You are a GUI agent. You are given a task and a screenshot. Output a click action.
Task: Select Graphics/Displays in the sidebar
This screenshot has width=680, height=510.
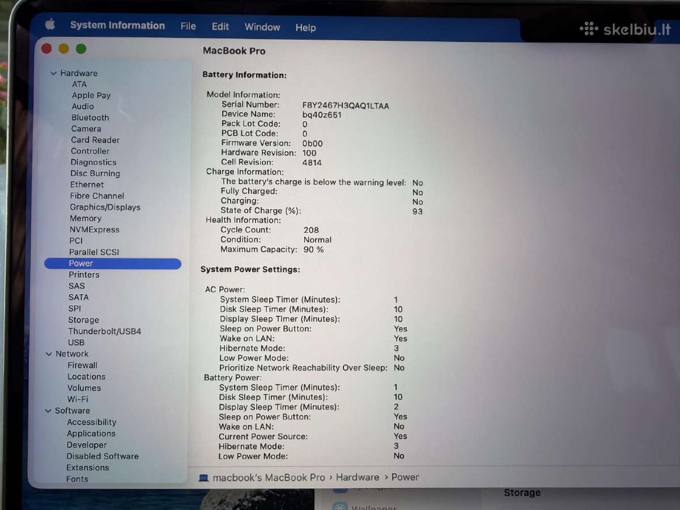pyautogui.click(x=105, y=207)
